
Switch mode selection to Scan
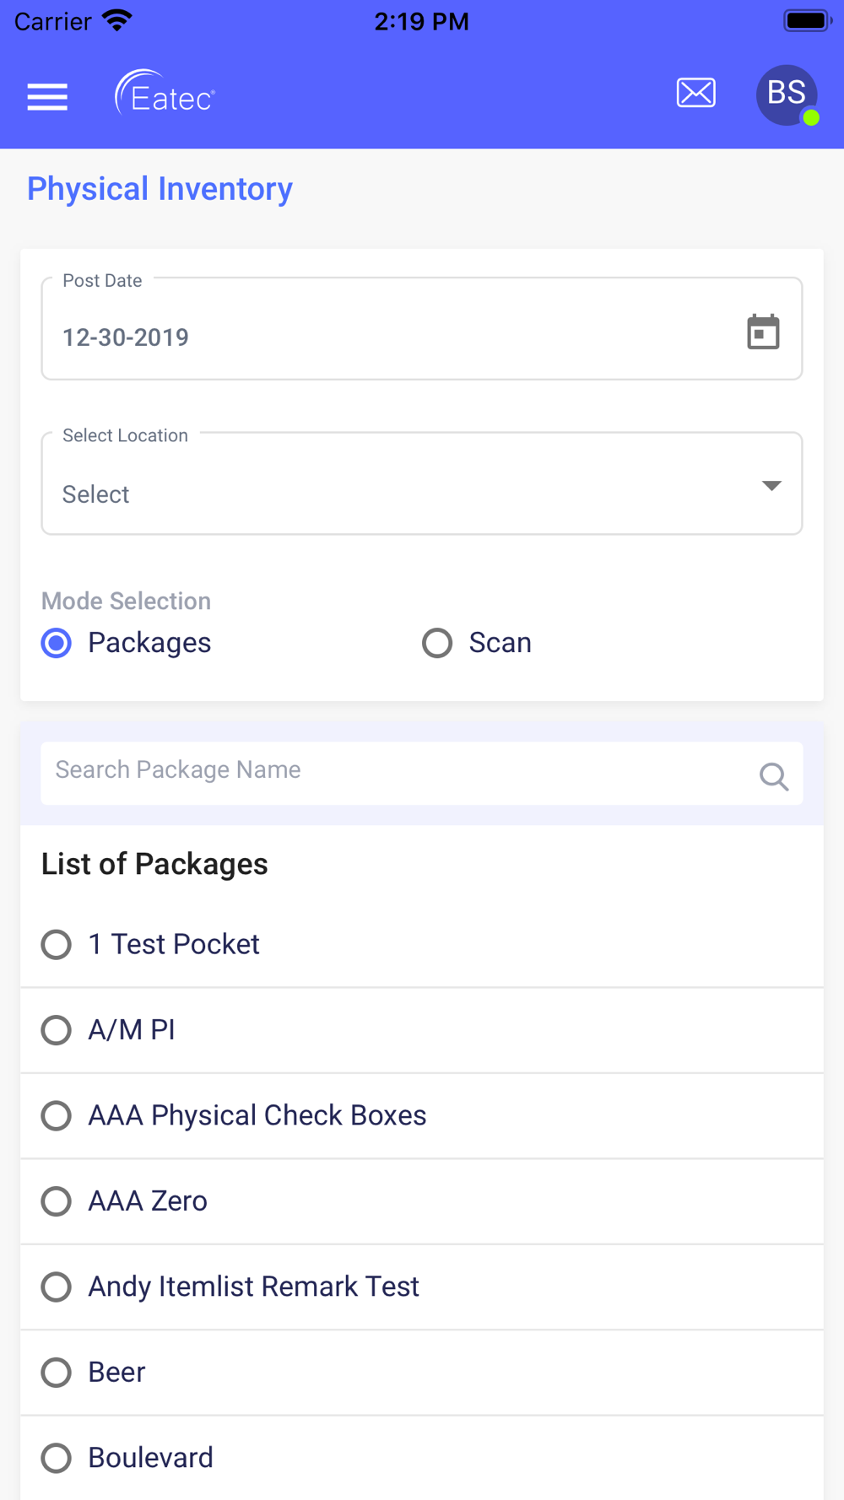tap(438, 643)
